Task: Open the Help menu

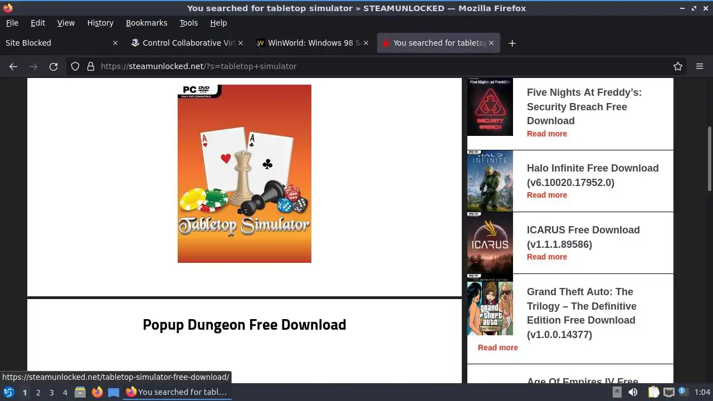Action: [x=218, y=23]
